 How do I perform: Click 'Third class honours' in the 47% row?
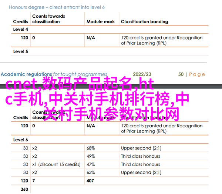pyautogui.click(x=141, y=164)
